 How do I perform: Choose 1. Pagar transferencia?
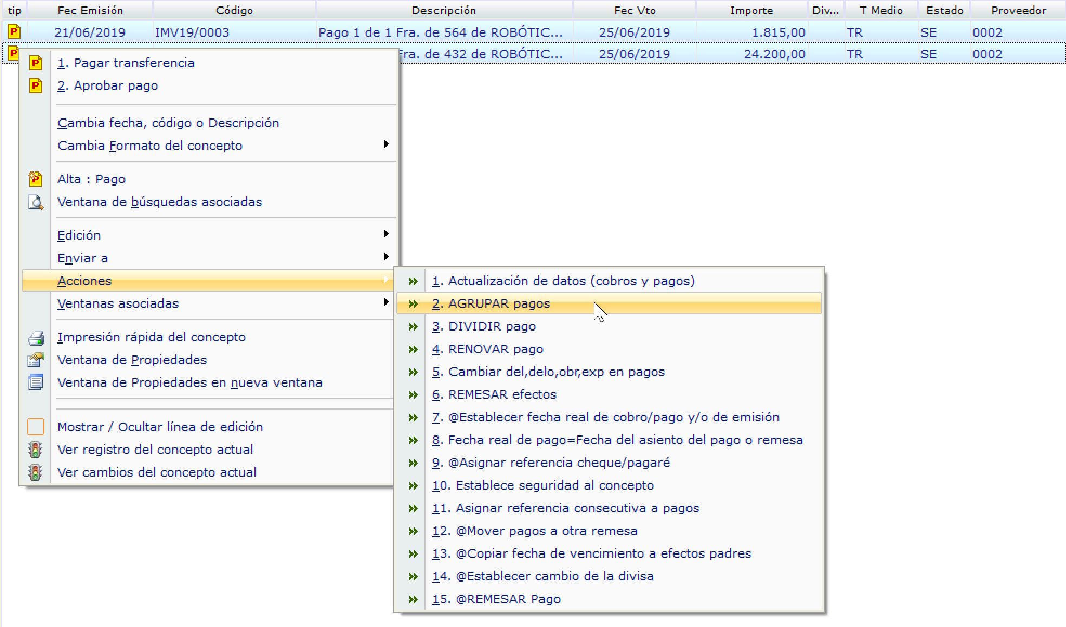point(126,63)
